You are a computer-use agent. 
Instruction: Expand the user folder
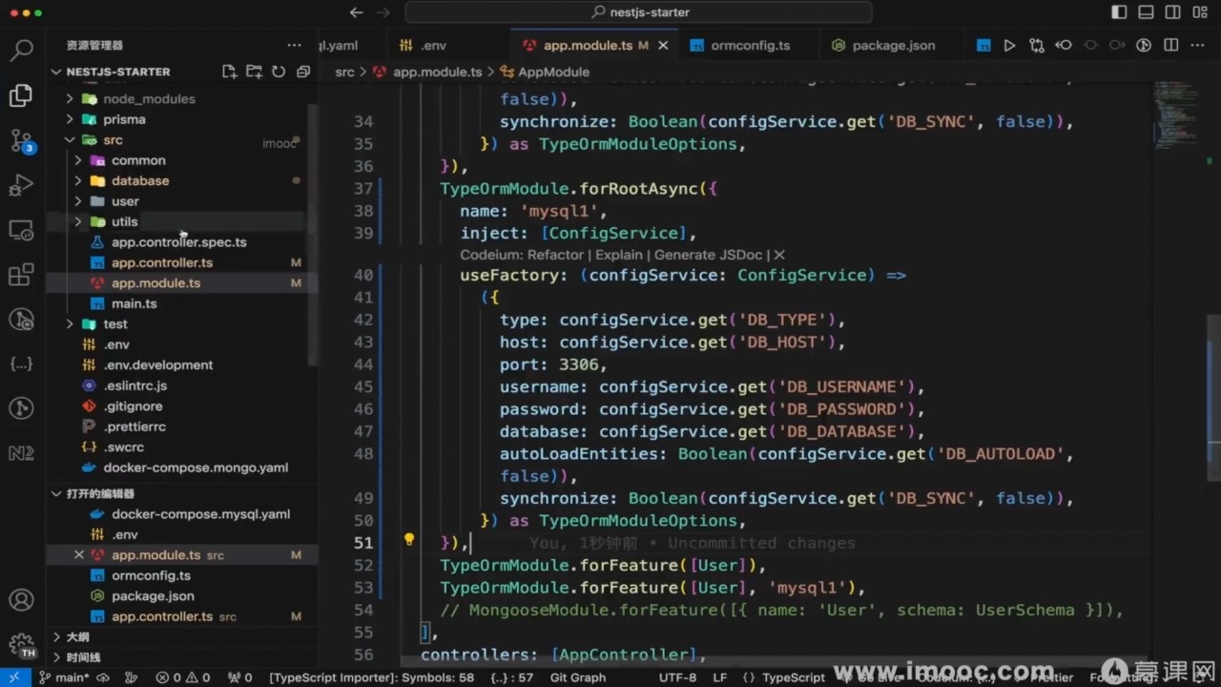point(78,201)
